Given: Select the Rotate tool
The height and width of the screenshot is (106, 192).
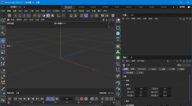Looking at the screenshot, I should click(3, 46).
